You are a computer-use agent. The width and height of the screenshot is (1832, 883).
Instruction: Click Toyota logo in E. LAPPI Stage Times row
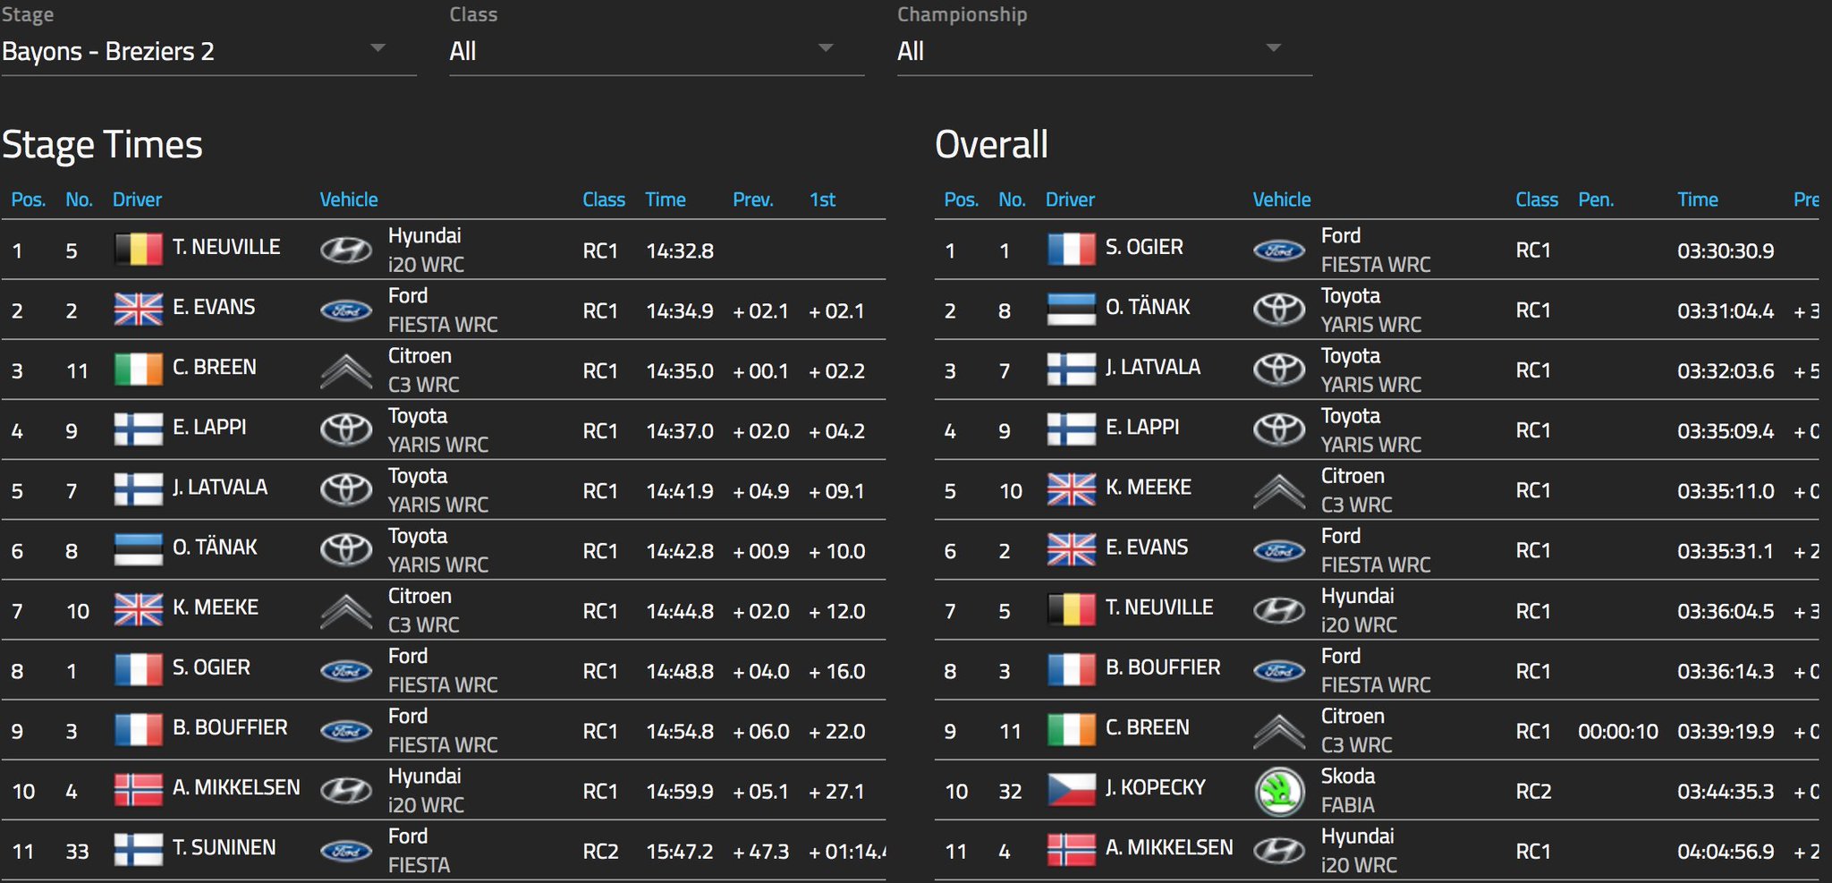click(x=346, y=429)
